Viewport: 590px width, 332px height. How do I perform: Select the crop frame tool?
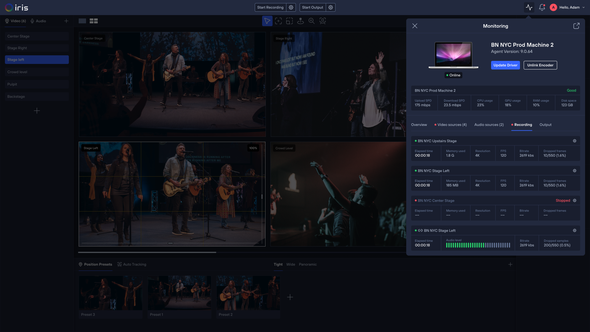[x=289, y=21]
